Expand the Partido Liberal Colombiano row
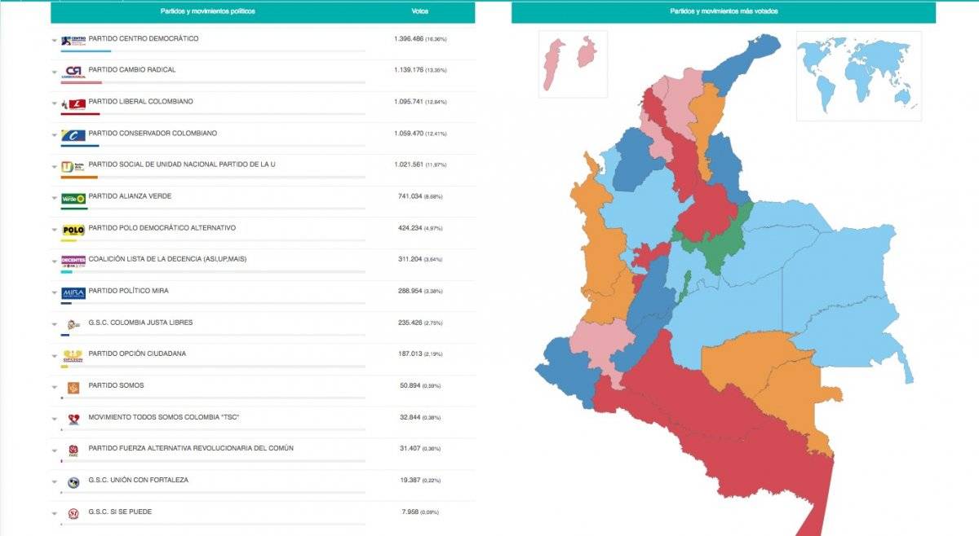Image resolution: width=979 pixels, height=536 pixels. (x=55, y=103)
